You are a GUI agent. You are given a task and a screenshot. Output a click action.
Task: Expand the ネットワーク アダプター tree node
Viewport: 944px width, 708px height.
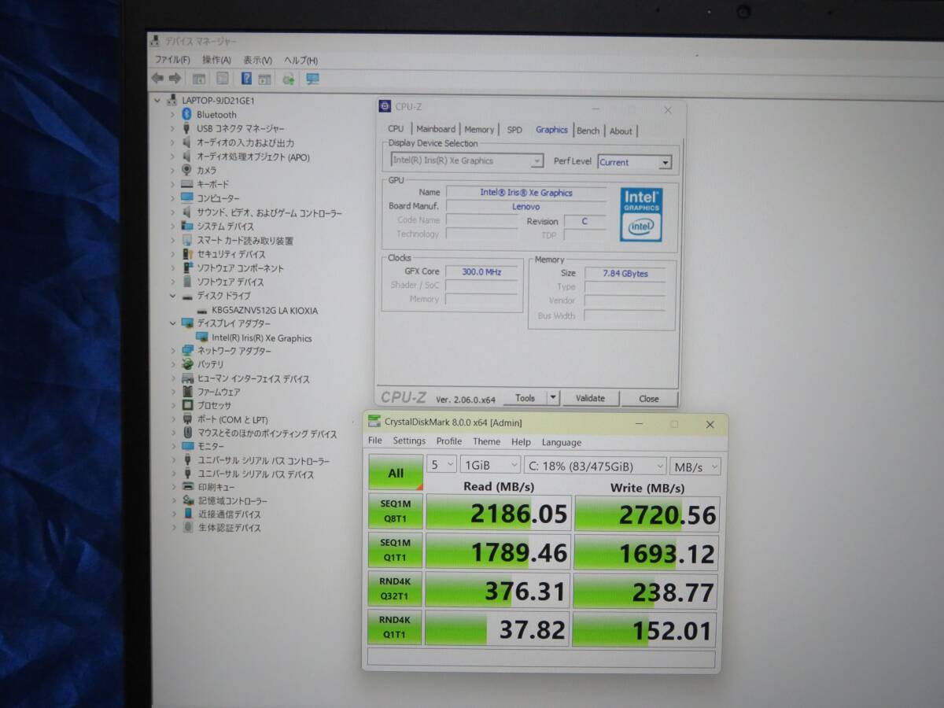173,351
